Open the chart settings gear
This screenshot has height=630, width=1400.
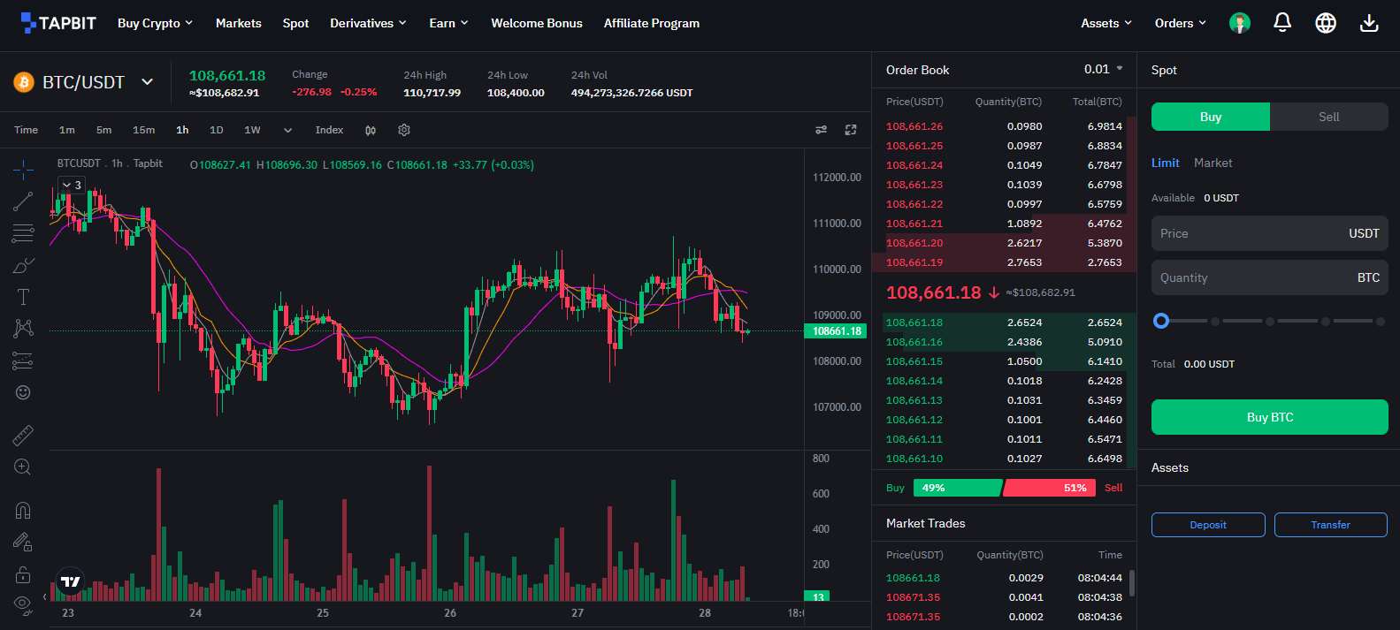(404, 130)
